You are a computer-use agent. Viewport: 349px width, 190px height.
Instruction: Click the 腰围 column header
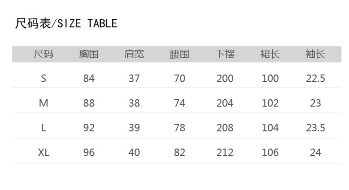point(179,54)
